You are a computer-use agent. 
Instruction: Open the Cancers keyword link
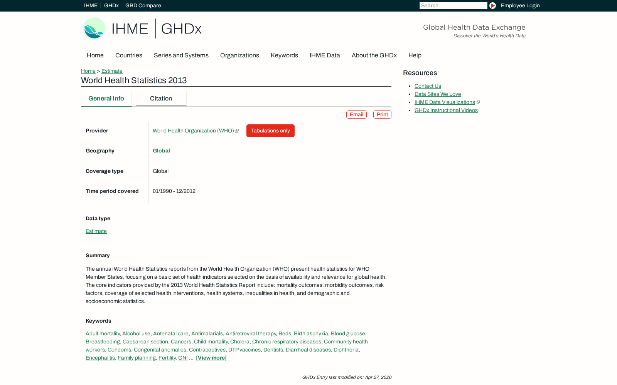181,342
